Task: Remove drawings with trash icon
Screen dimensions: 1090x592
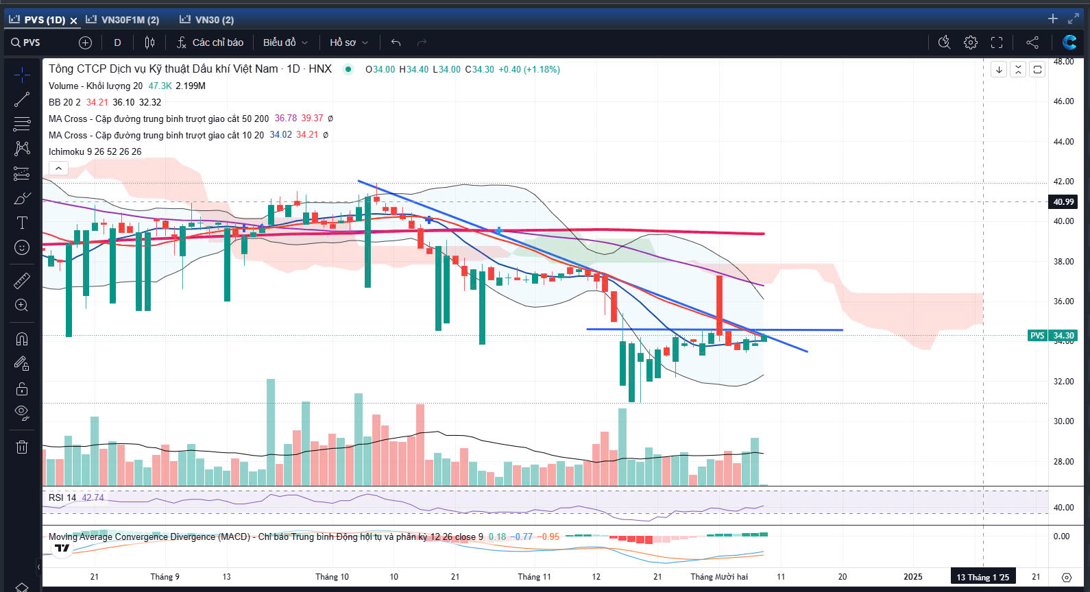Action: coord(22,447)
